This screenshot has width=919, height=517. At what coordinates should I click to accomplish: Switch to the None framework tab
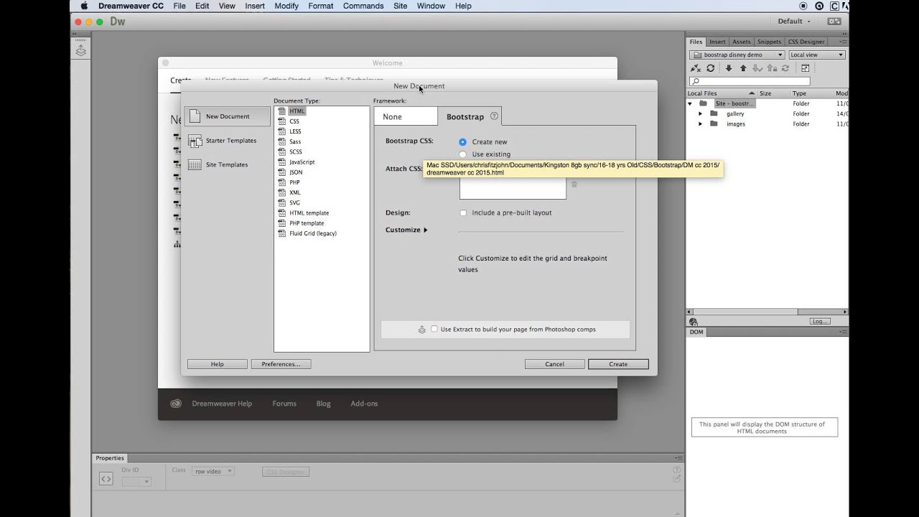click(406, 116)
